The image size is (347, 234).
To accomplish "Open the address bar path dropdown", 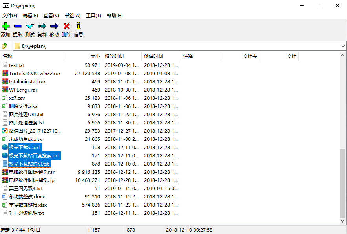I will tap(343, 46).
